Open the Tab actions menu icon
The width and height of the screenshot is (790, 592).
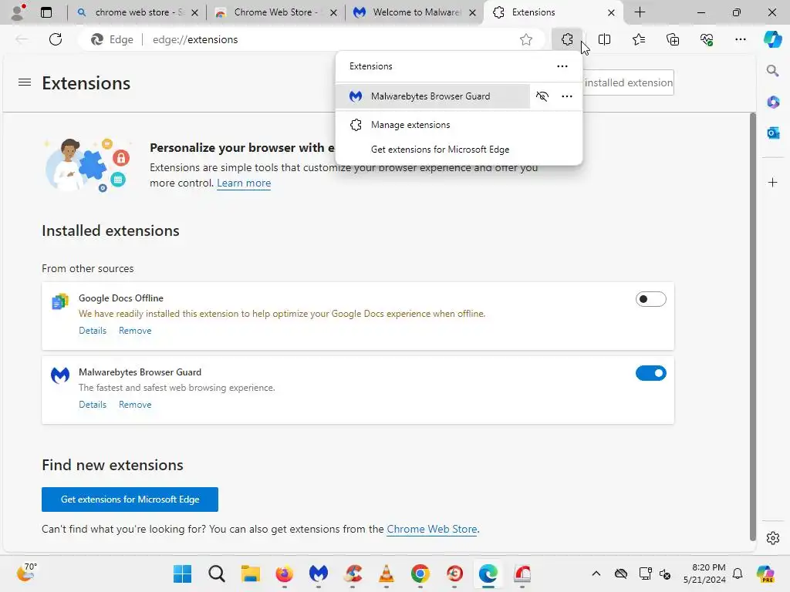click(46, 12)
